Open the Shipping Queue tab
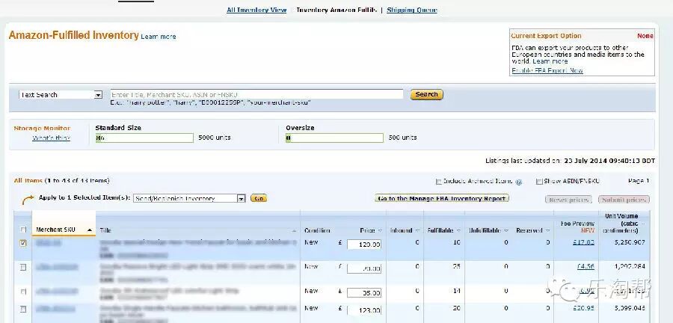Image resolution: width=673 pixels, height=323 pixels. pyautogui.click(x=411, y=10)
